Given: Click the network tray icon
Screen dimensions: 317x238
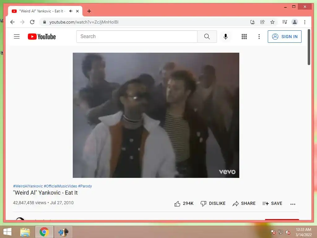Looking at the screenshot, I should (x=280, y=232).
